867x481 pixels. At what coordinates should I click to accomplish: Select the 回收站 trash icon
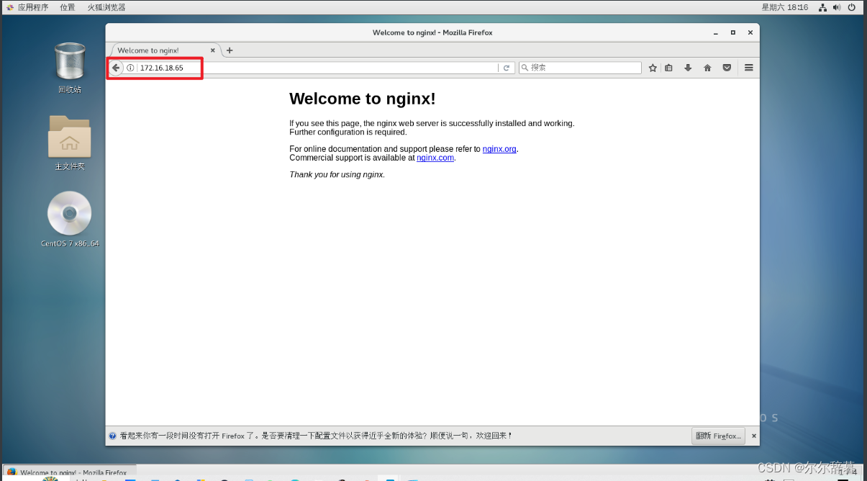(70, 68)
